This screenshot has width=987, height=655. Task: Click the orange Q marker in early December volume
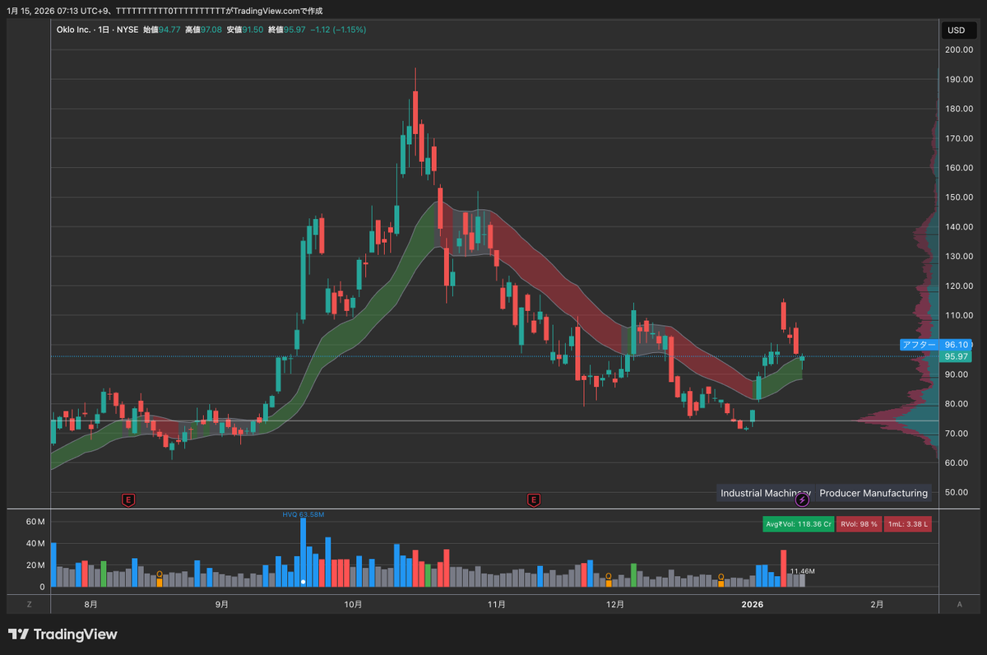pos(609,577)
